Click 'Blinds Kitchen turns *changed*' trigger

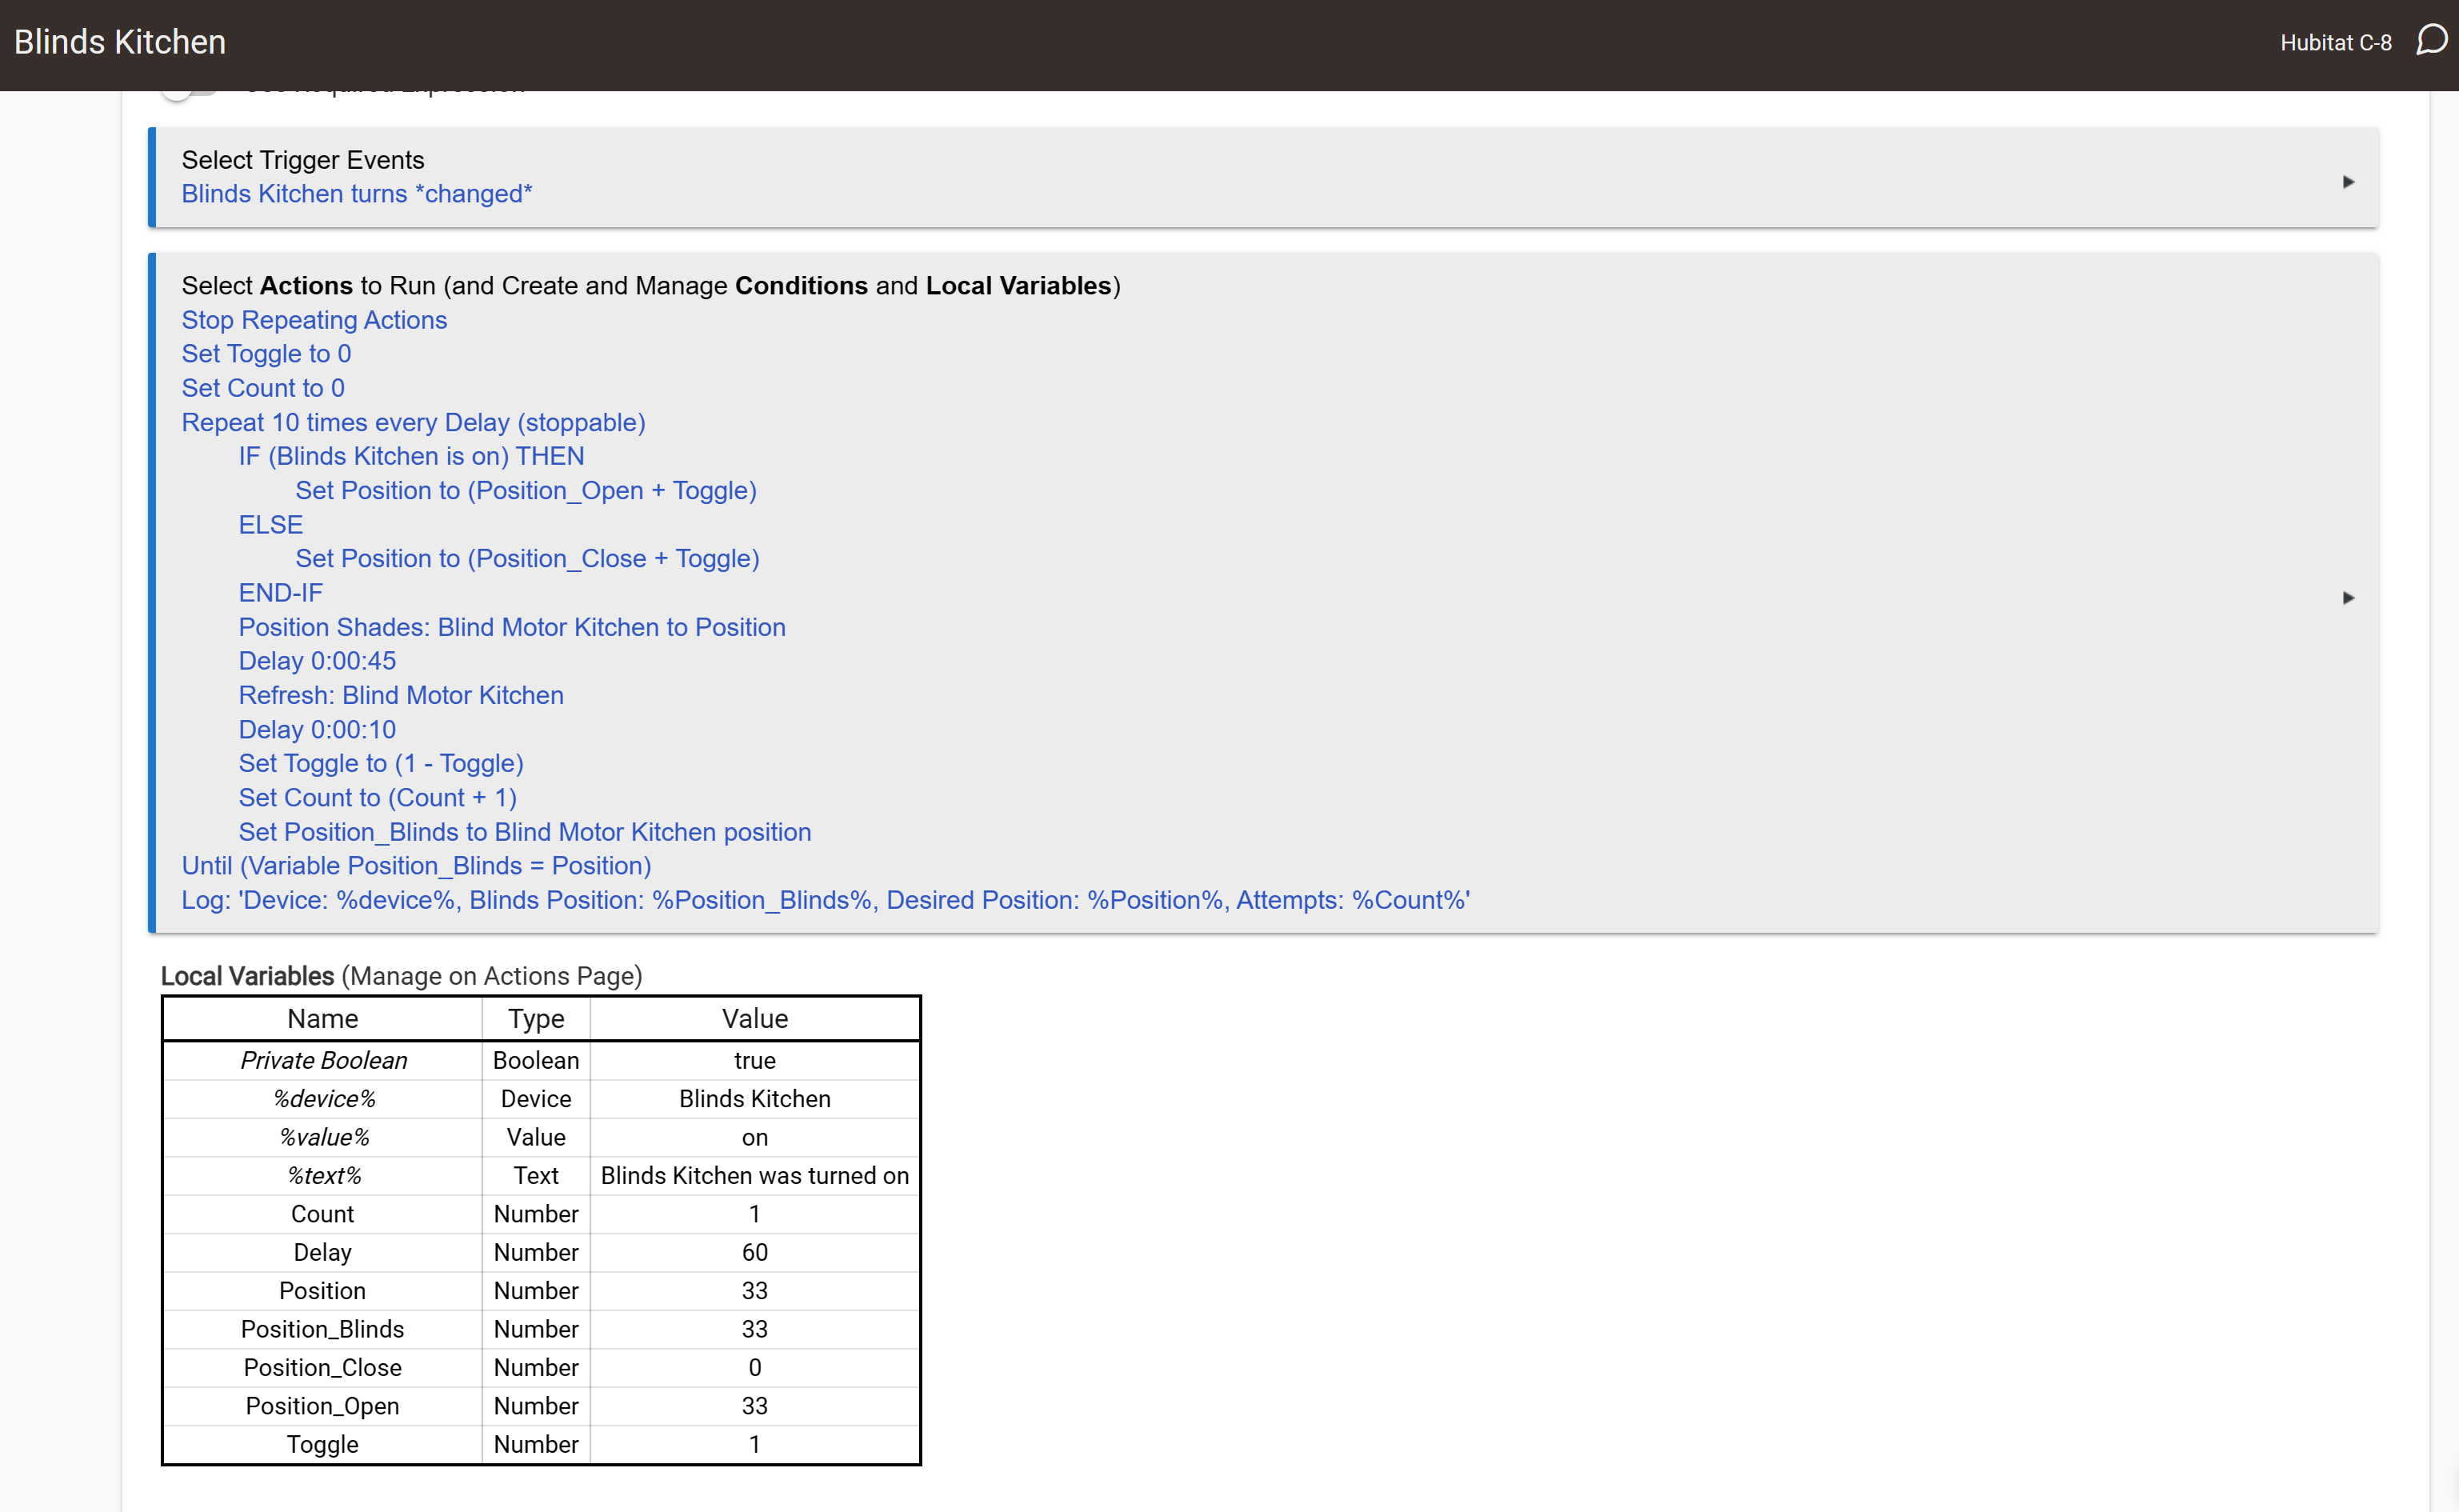(x=357, y=194)
